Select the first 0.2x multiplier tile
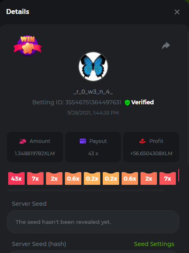Image resolution: width=189 pixels, height=253 pixels. (92, 178)
